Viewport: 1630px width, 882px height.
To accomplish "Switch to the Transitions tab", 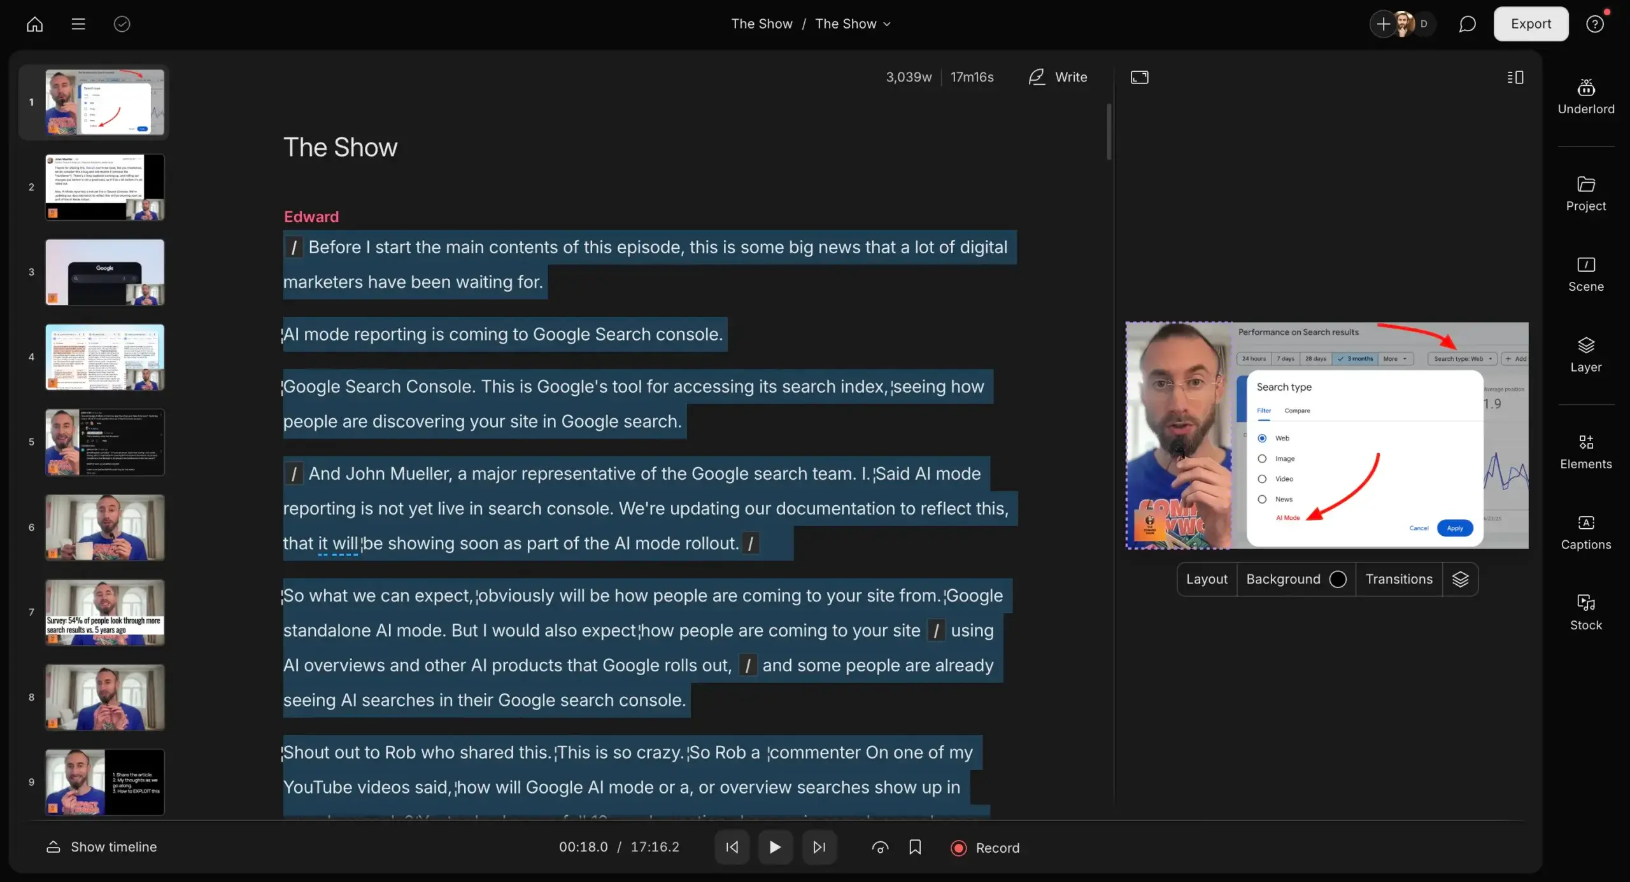I will 1398,579.
